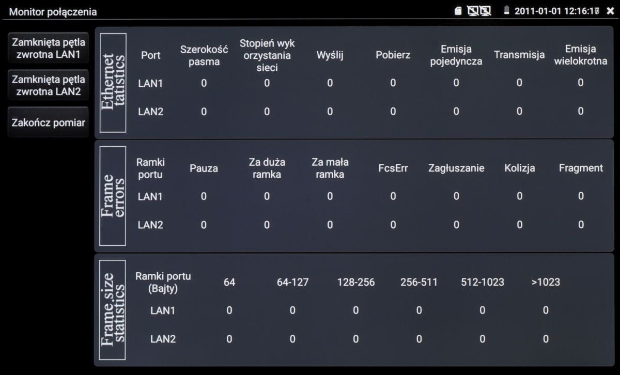Click LAN2 Kolizja value in Frame errors
620x375 pixels.
tap(519, 224)
